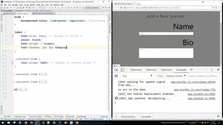
Task: Switch to demo-app.js editor tab
Action: pyautogui.click(x=10, y=14)
